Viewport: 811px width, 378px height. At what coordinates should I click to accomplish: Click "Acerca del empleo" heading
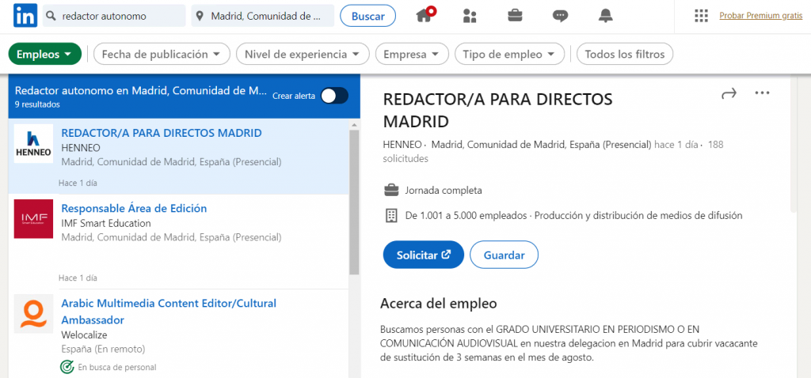tap(439, 303)
